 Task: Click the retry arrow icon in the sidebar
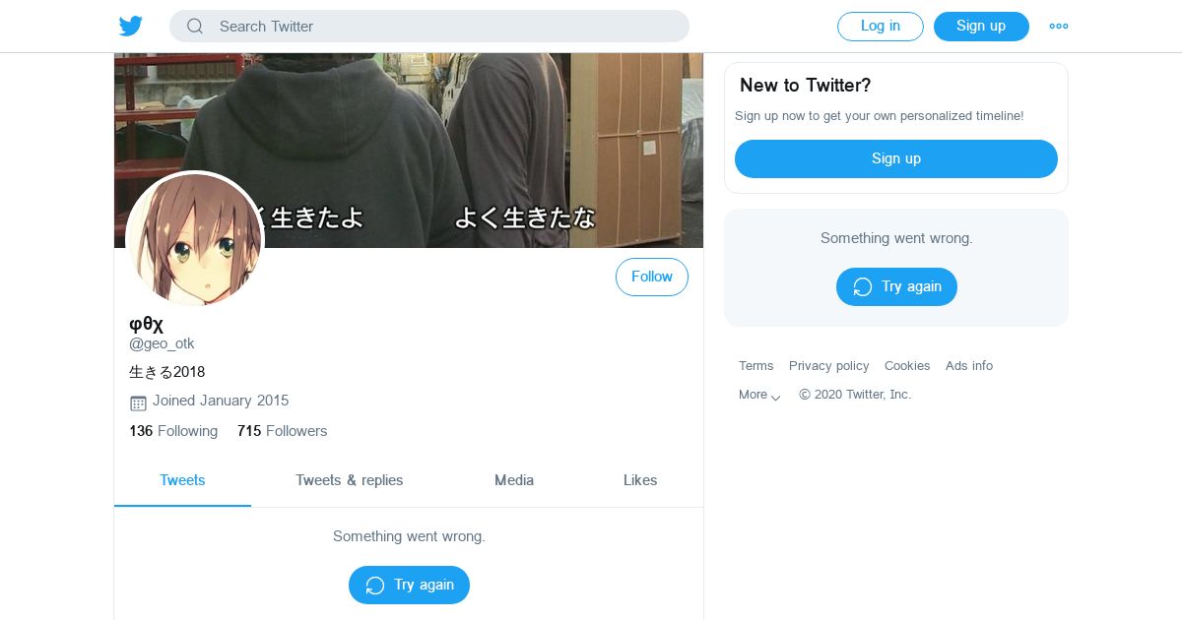(863, 286)
